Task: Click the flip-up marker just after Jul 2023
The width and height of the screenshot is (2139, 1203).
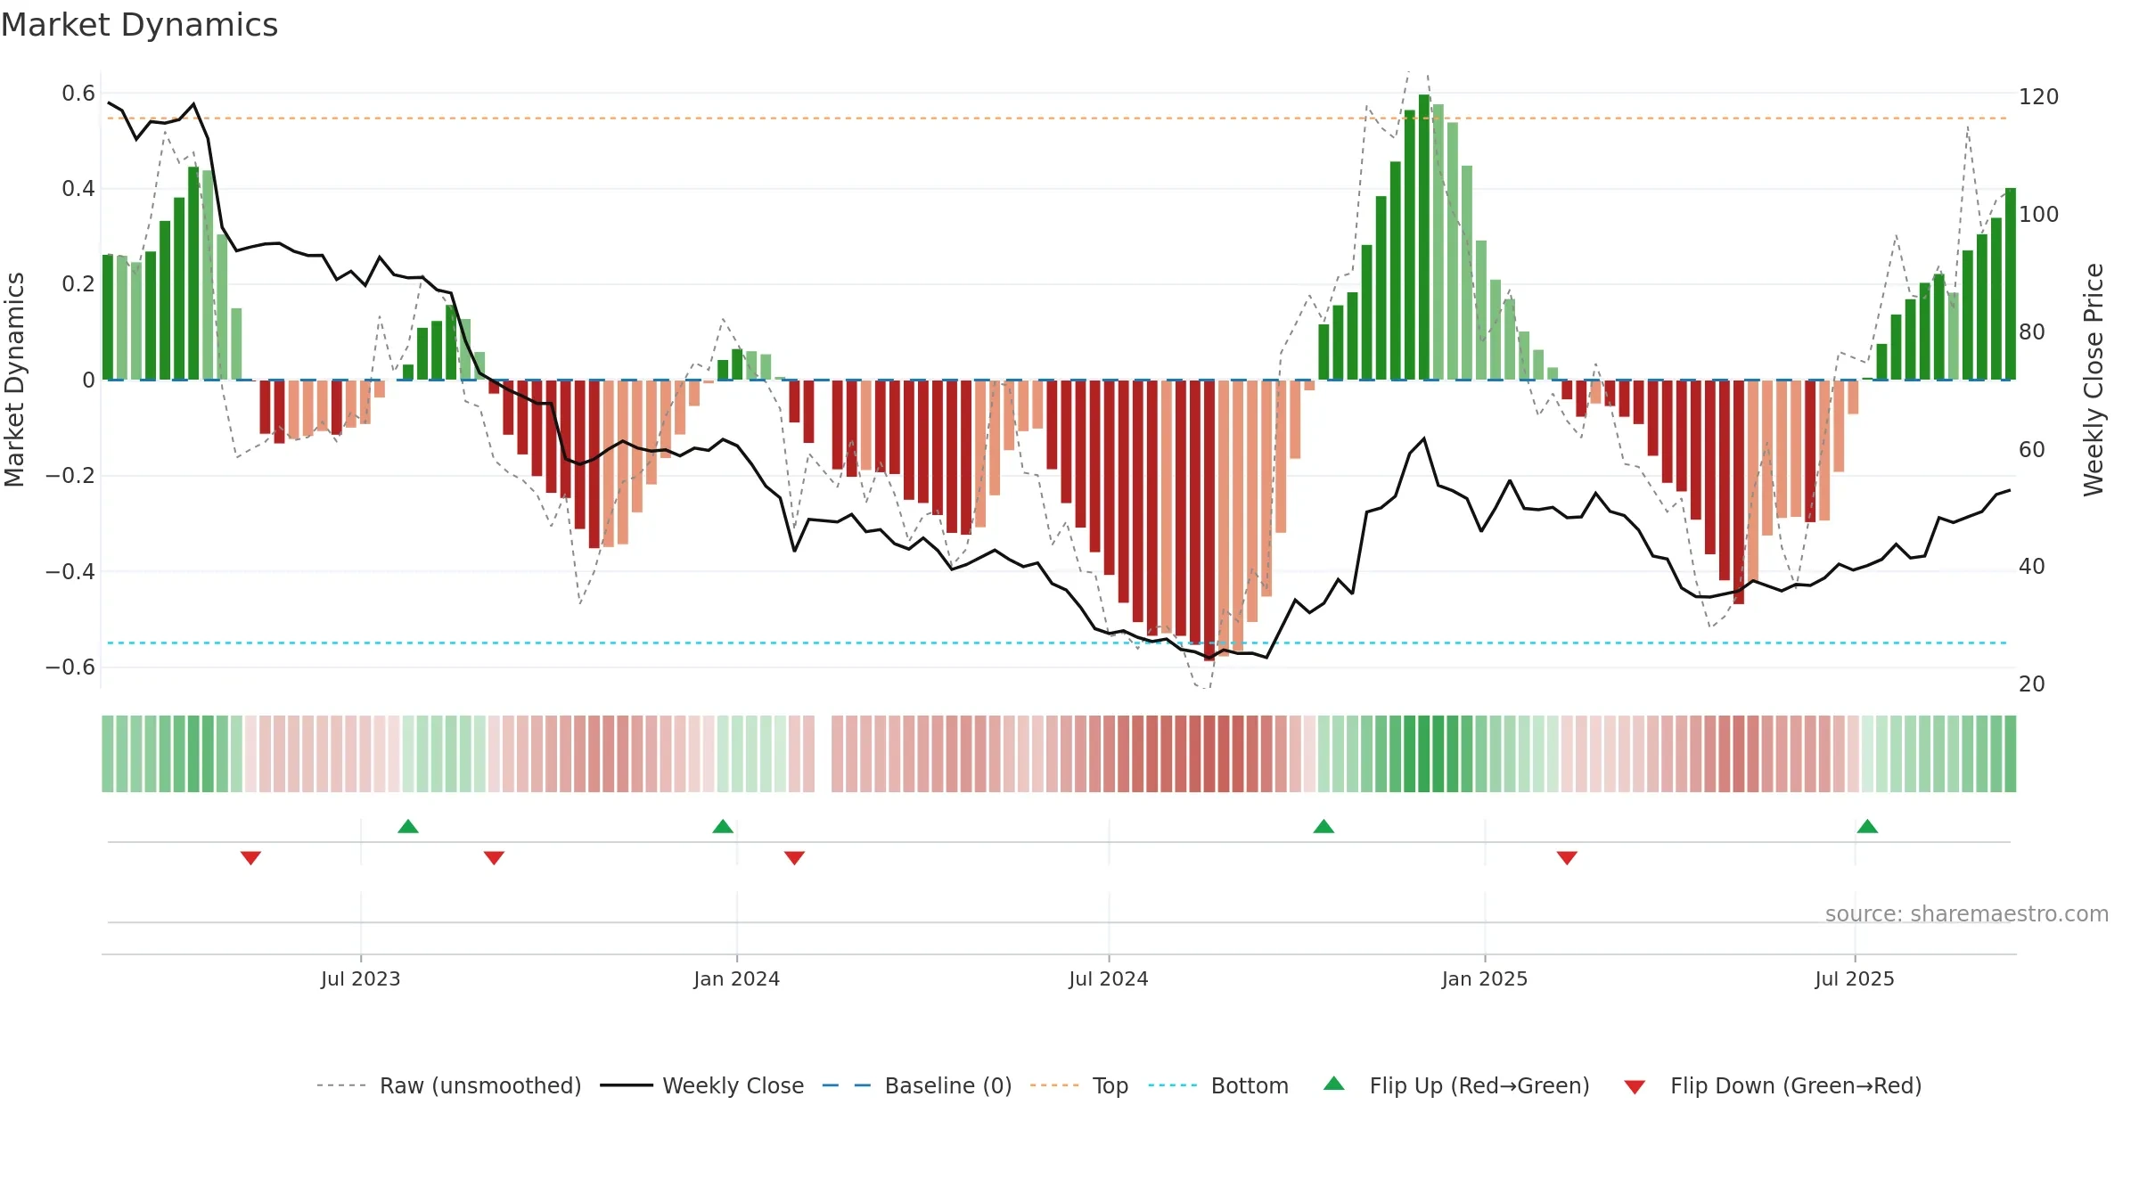Action: pos(408,826)
